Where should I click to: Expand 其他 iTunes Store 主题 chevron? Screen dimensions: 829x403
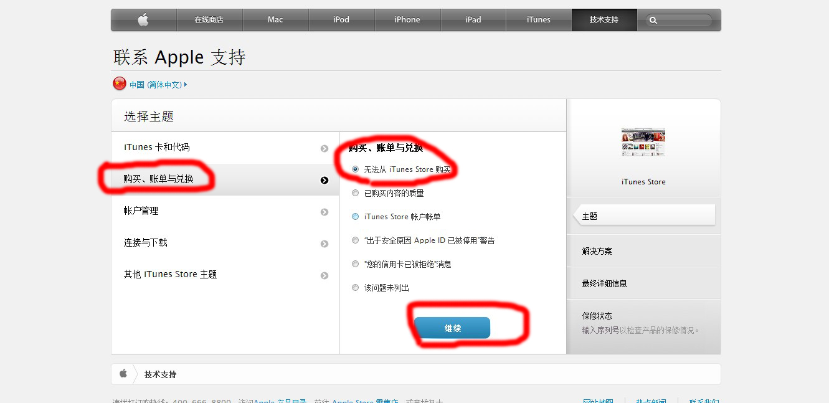324,275
